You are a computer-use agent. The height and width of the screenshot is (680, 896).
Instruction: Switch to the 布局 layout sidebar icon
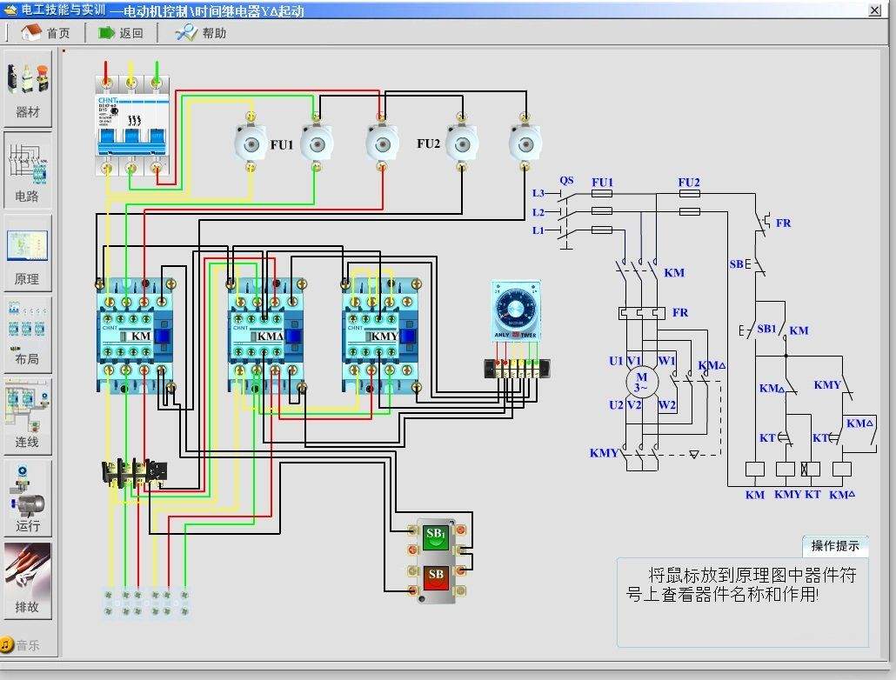pyautogui.click(x=28, y=333)
